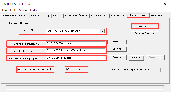Click the Service Name combo box field
171x92 pixels.
(75, 31)
